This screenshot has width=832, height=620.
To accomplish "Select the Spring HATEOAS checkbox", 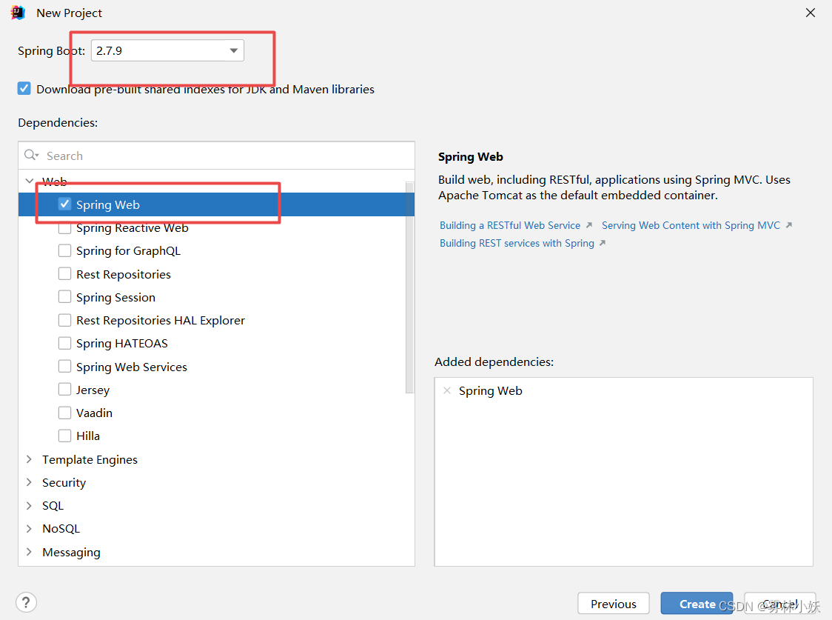I will (64, 344).
